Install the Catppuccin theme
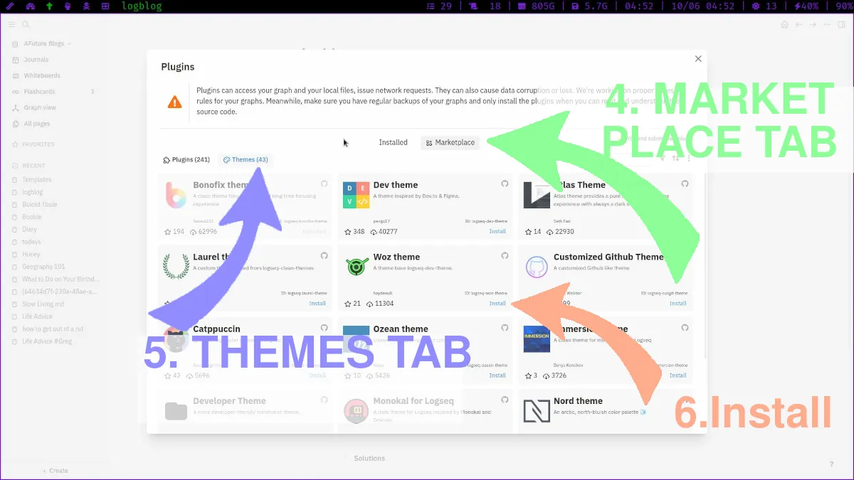This screenshot has width=854, height=480. tap(317, 375)
